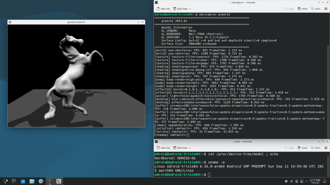Open the clock showing 2:17 PM
Image resolution: width=330 pixels, height=185 pixels.
315,181
